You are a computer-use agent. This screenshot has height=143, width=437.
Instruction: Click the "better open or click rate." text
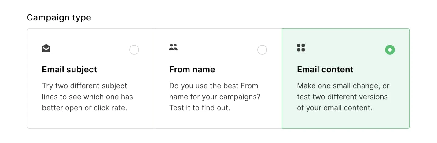(84, 108)
